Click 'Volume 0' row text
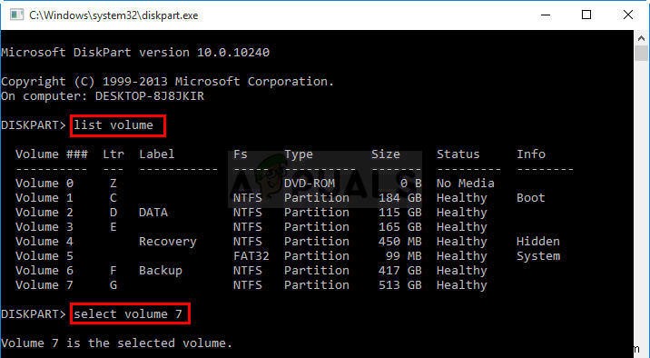This screenshot has height=358, width=650. (44, 184)
